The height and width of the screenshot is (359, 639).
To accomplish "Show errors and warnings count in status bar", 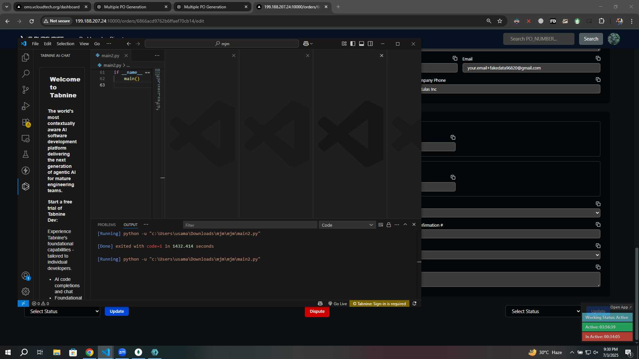I will click(x=40, y=303).
